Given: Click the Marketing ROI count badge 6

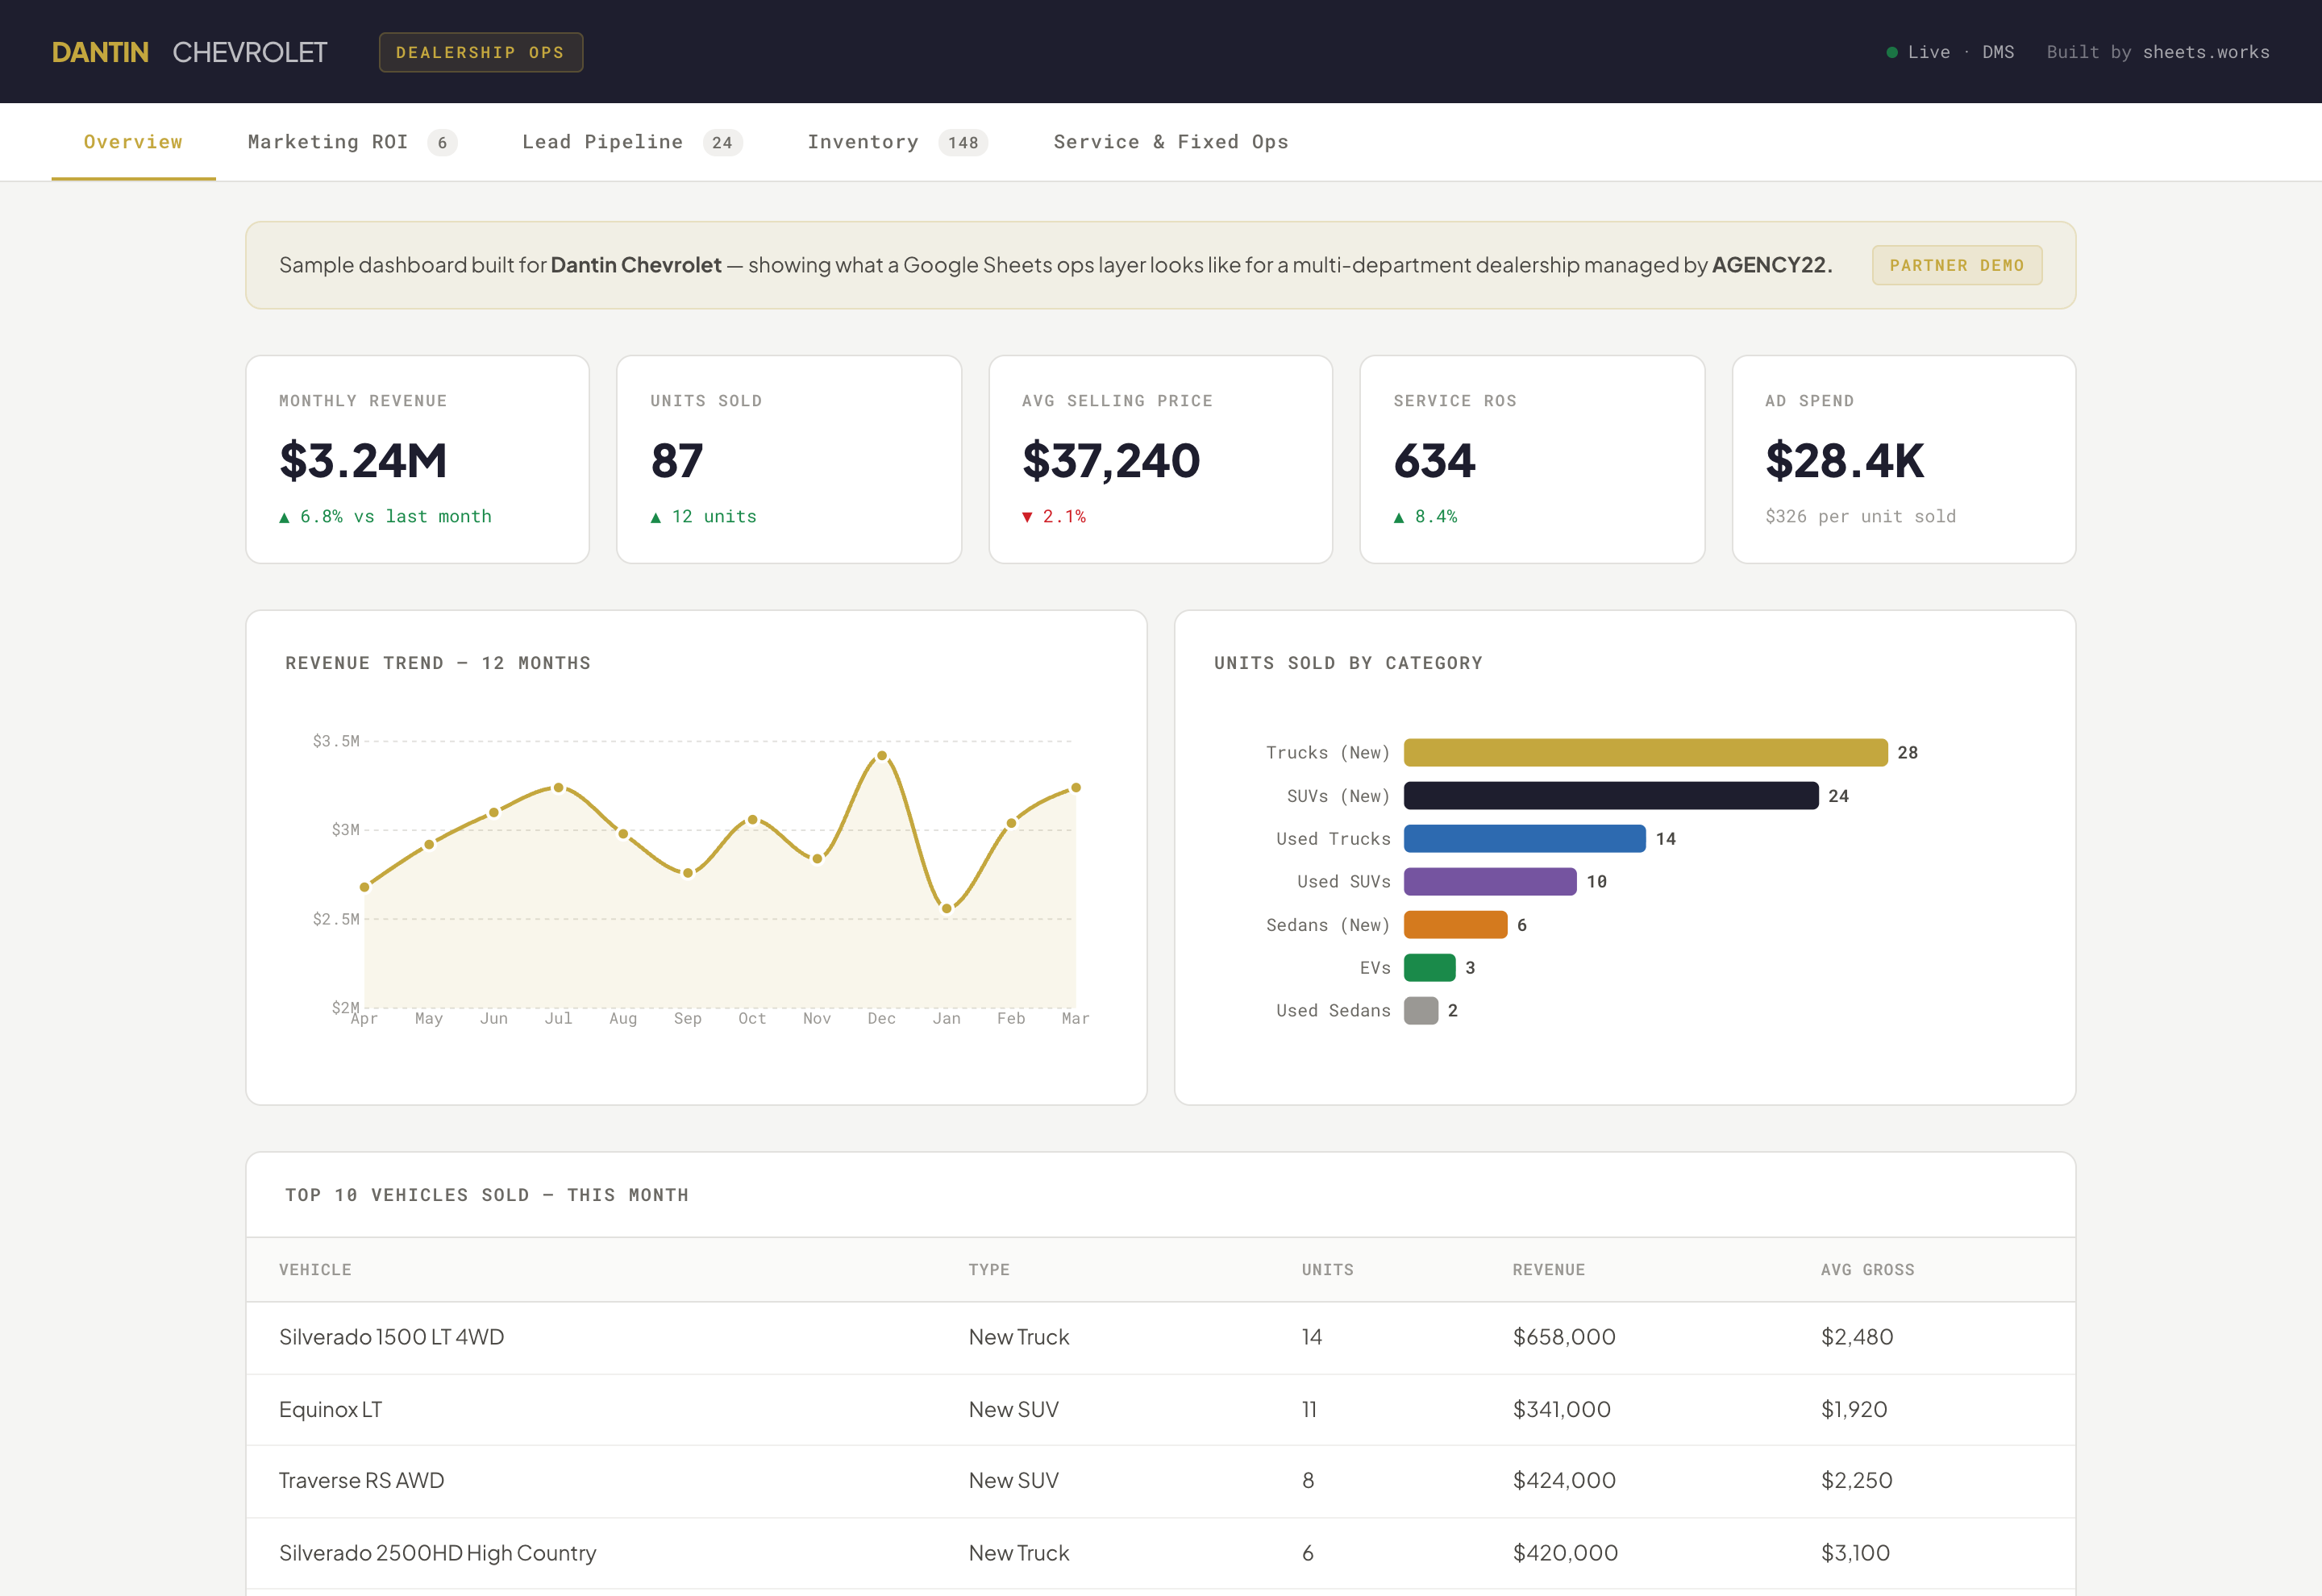Looking at the screenshot, I should click(x=442, y=143).
